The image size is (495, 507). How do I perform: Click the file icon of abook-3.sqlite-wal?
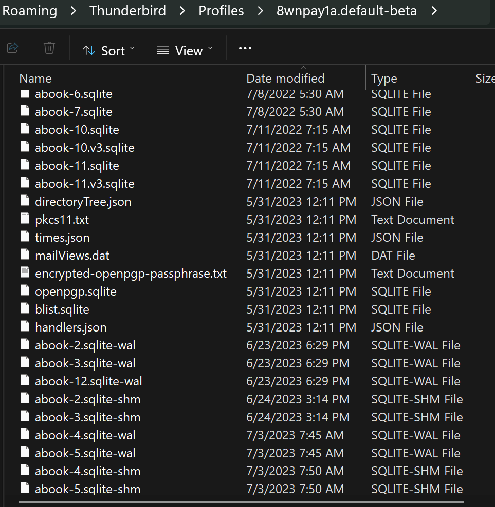(25, 362)
